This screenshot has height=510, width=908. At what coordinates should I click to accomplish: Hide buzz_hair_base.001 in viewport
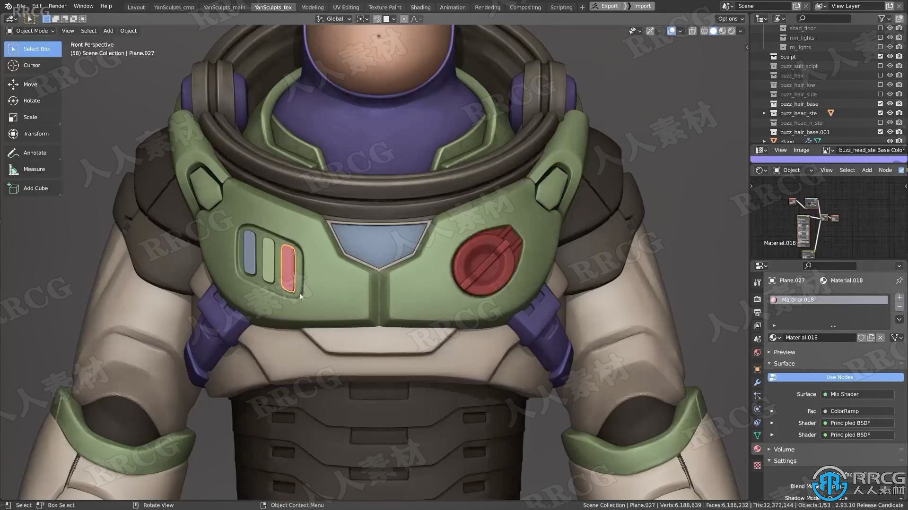890,132
